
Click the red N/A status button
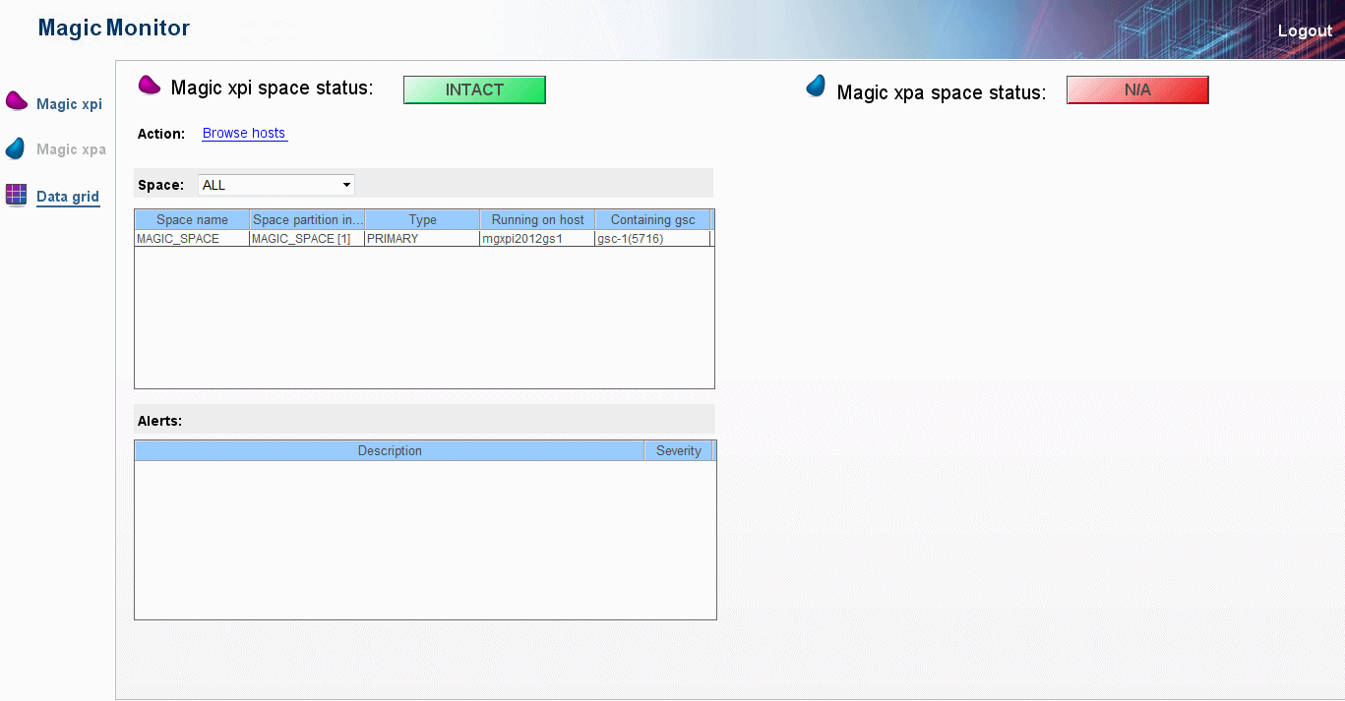point(1137,89)
